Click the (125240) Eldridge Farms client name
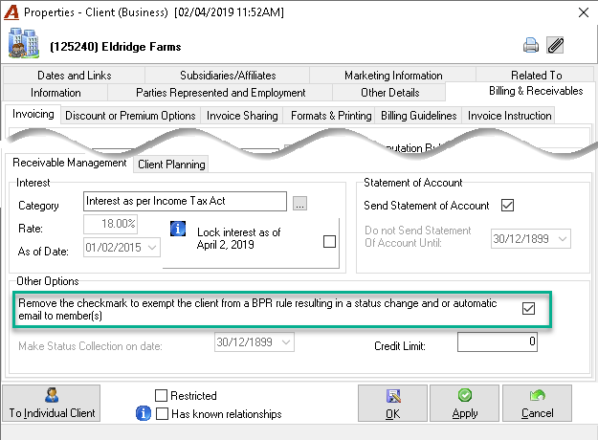The width and height of the screenshot is (598, 440). coord(116,47)
